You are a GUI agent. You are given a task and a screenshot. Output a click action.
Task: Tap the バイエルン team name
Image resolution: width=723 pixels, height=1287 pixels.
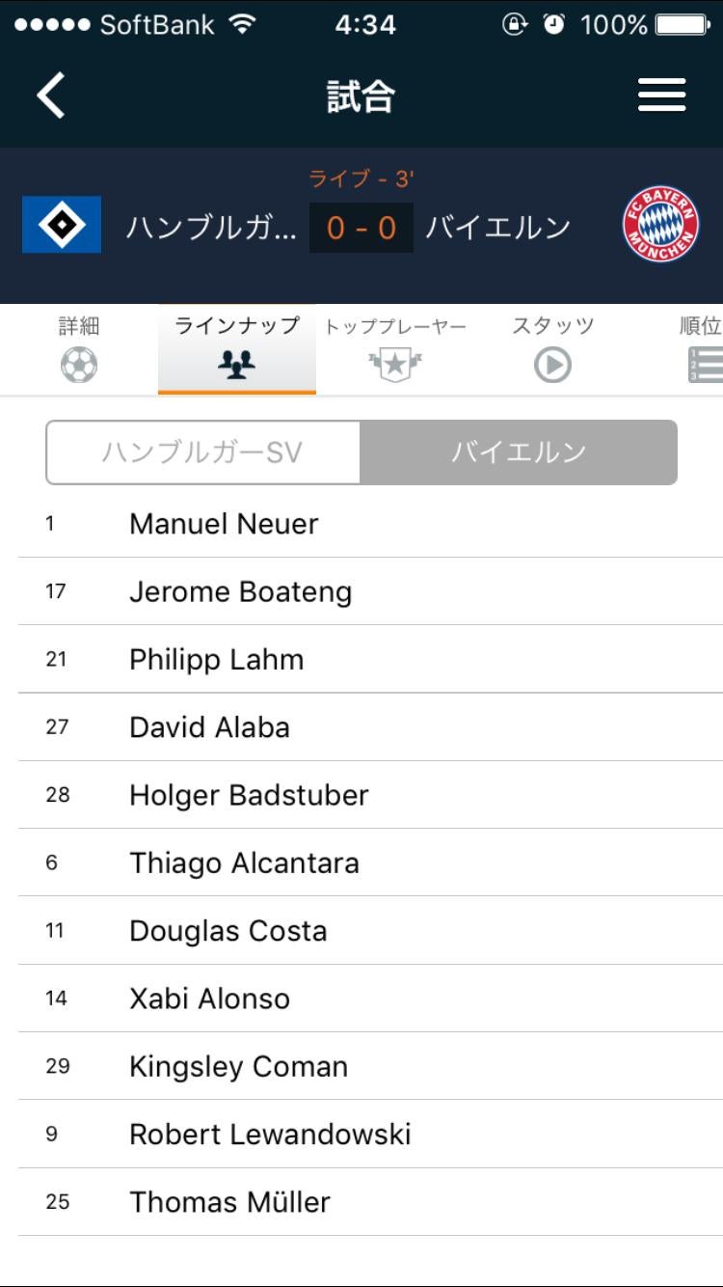point(498,228)
